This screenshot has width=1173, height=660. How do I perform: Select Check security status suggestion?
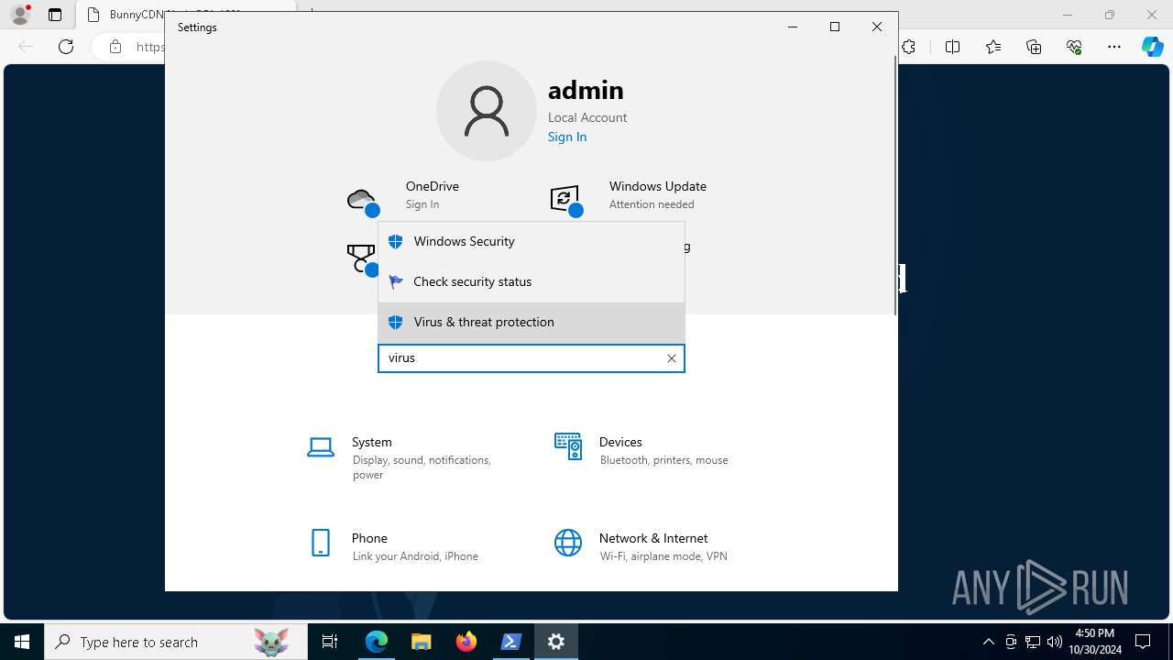pos(532,282)
